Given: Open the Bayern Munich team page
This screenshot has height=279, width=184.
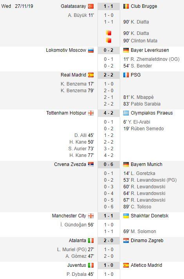Looking at the screenshot, I should pos(146,164).
